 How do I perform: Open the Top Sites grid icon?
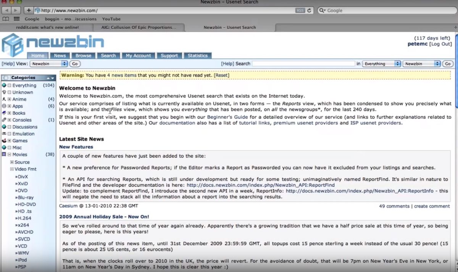click(x=16, y=19)
